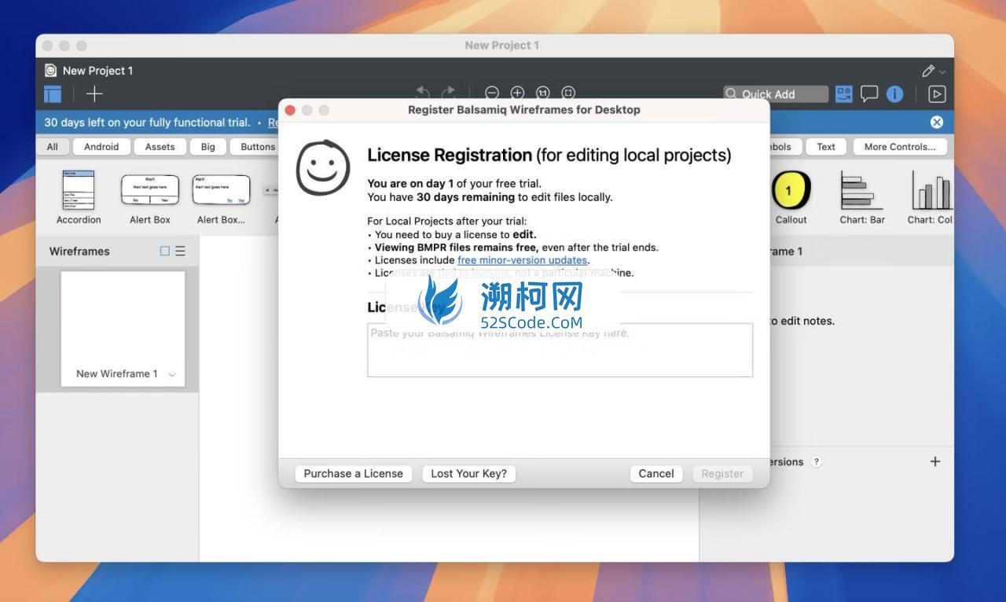Select the Alert Box control
Viewport: 1006px width, 602px height.
[150, 198]
